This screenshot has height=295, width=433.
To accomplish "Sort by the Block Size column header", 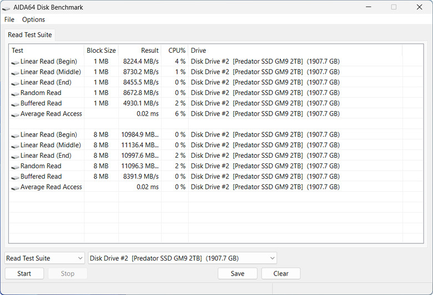I will point(101,51).
